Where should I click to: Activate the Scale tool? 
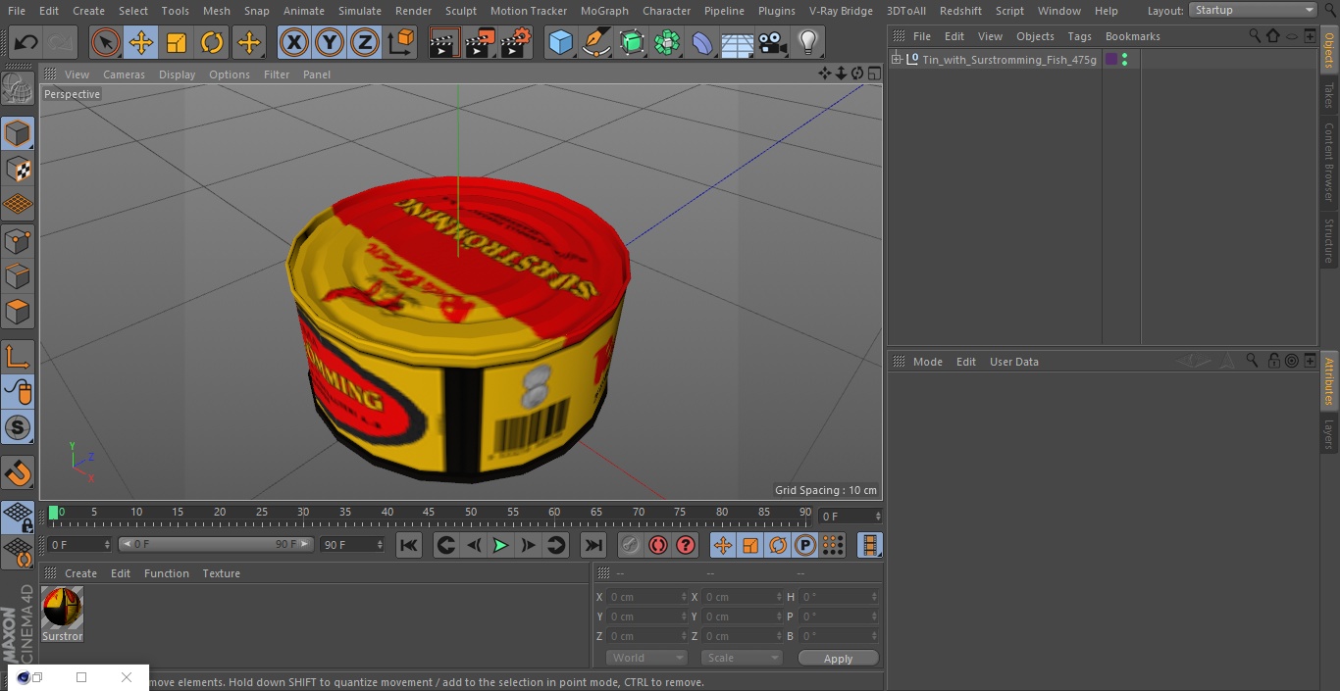coord(177,42)
